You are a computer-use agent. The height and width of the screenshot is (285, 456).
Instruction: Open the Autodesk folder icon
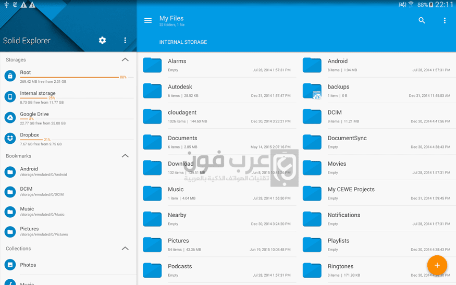152,91
